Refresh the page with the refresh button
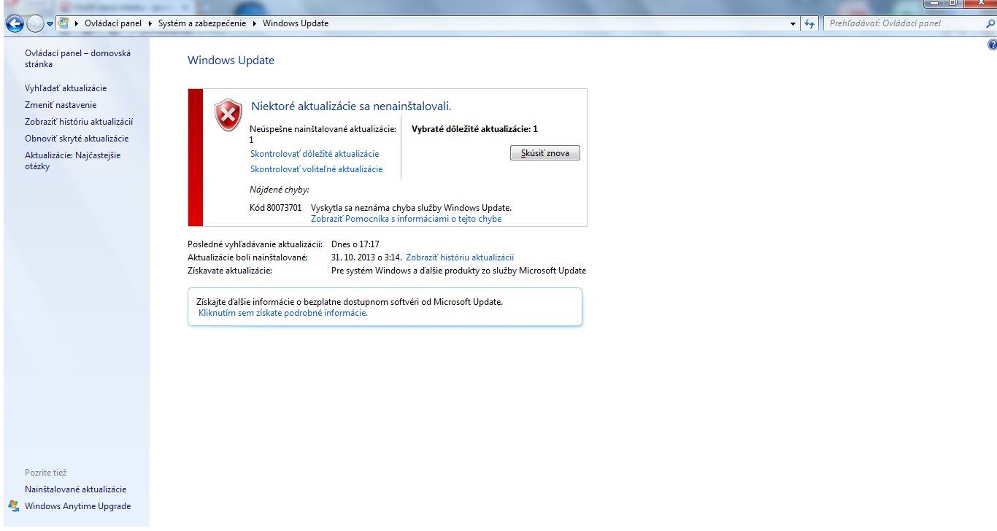 click(809, 23)
